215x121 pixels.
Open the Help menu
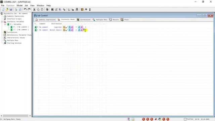click(x=48, y=5)
